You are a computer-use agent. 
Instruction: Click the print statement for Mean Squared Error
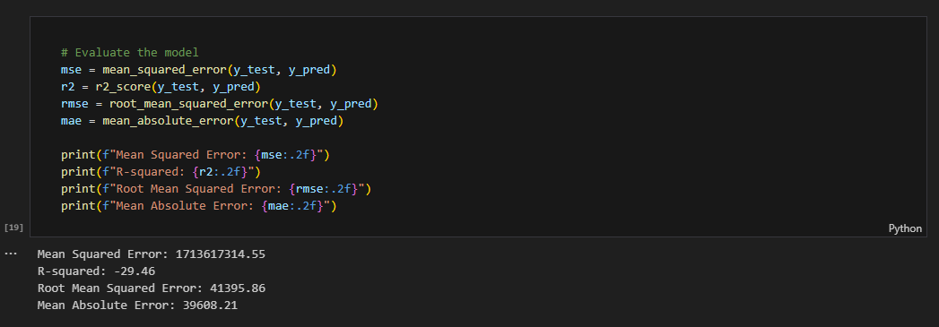point(196,155)
